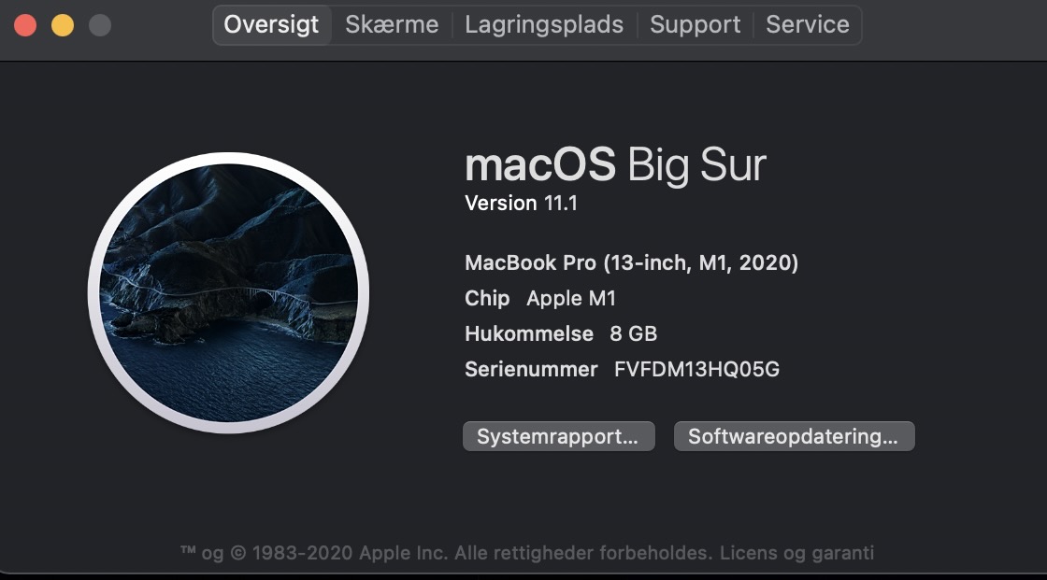This screenshot has width=1047, height=580.
Task: Click the macOS Big Sur title
Action: pos(615,166)
